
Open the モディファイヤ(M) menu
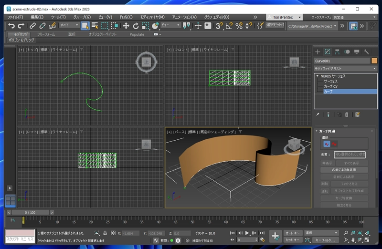(152, 17)
